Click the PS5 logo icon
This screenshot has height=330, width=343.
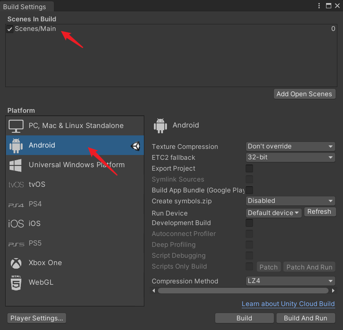[16, 244]
